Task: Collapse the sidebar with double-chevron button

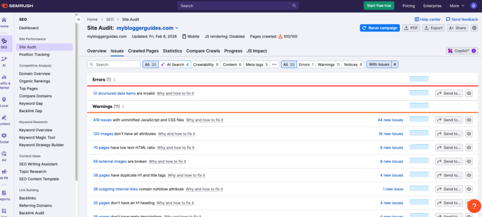Action: 79,19
